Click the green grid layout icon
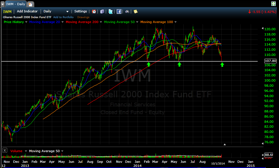The width and height of the screenshot is (279, 168). pos(273,4)
